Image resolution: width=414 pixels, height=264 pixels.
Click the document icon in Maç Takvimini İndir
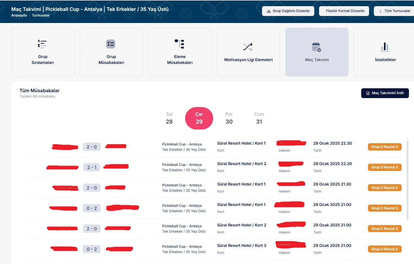[368, 93]
